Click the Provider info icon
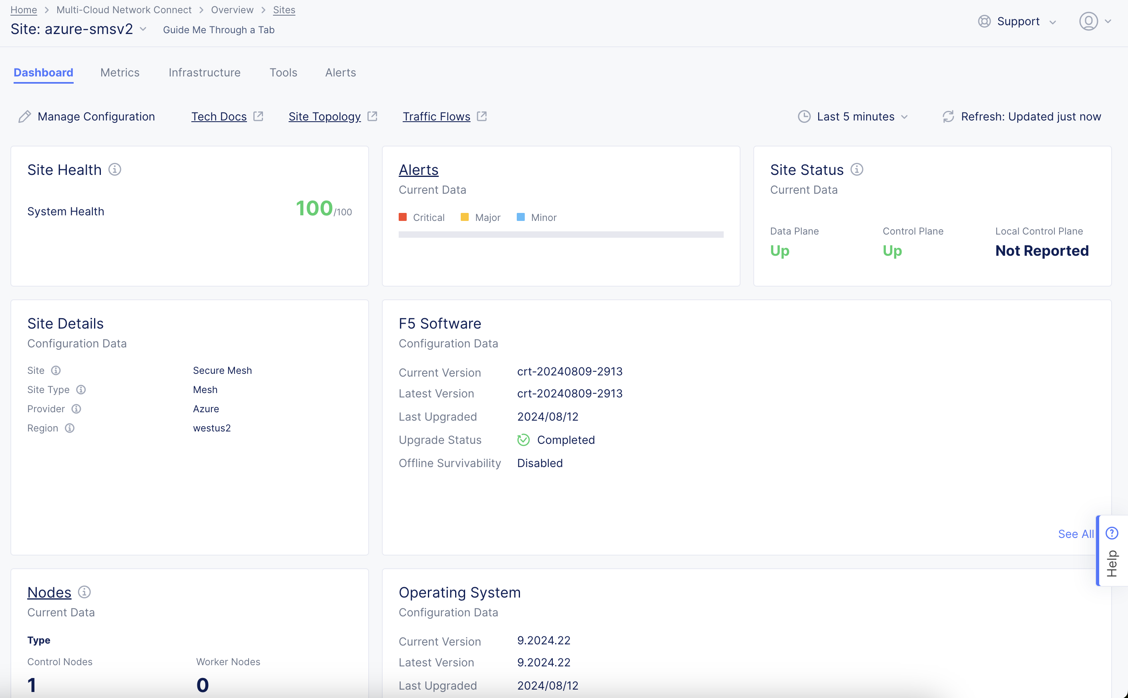This screenshot has width=1128, height=698. point(76,409)
